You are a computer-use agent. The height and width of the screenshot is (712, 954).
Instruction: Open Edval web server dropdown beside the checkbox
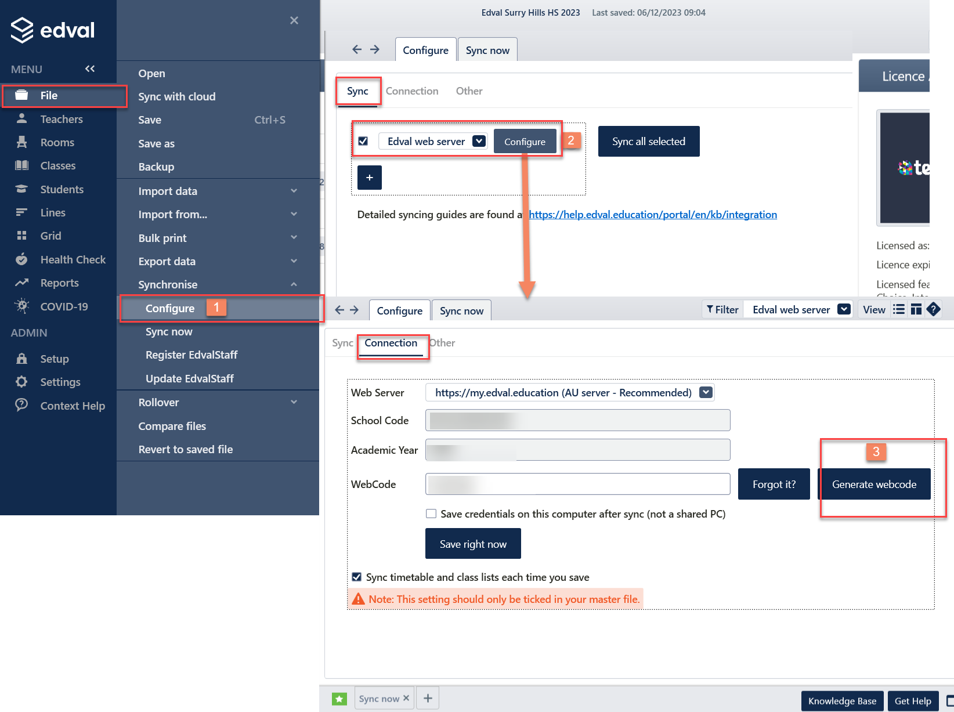479,141
